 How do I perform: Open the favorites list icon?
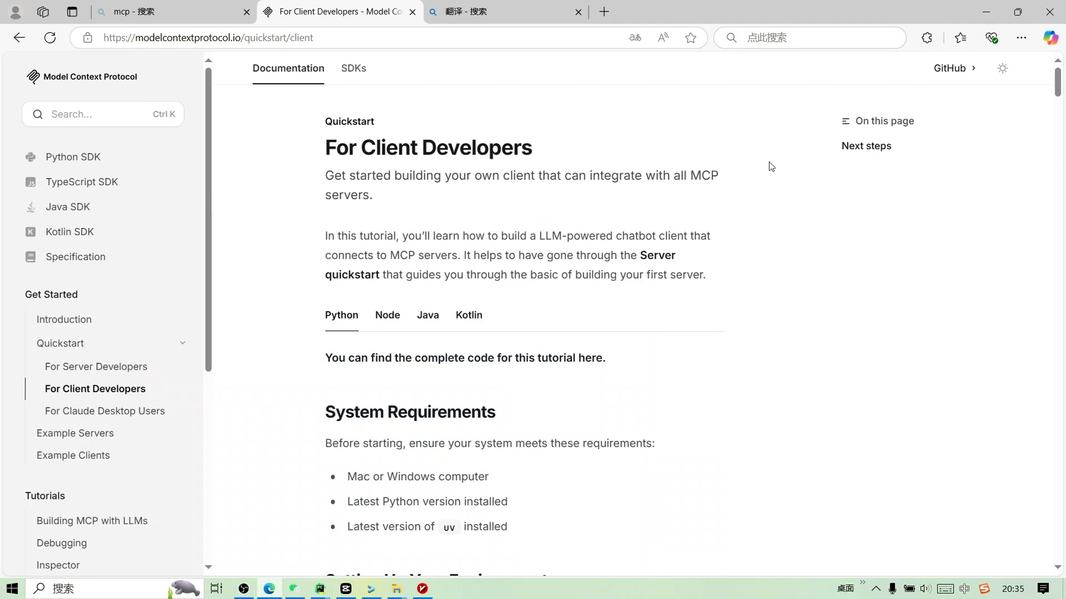tap(961, 38)
